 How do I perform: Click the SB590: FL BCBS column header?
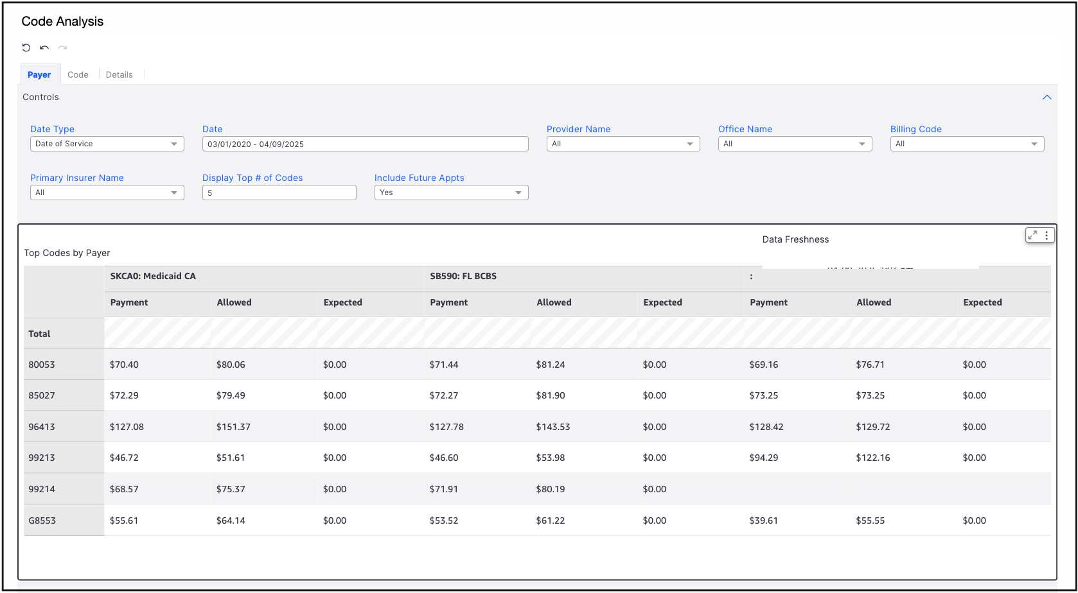(x=463, y=277)
